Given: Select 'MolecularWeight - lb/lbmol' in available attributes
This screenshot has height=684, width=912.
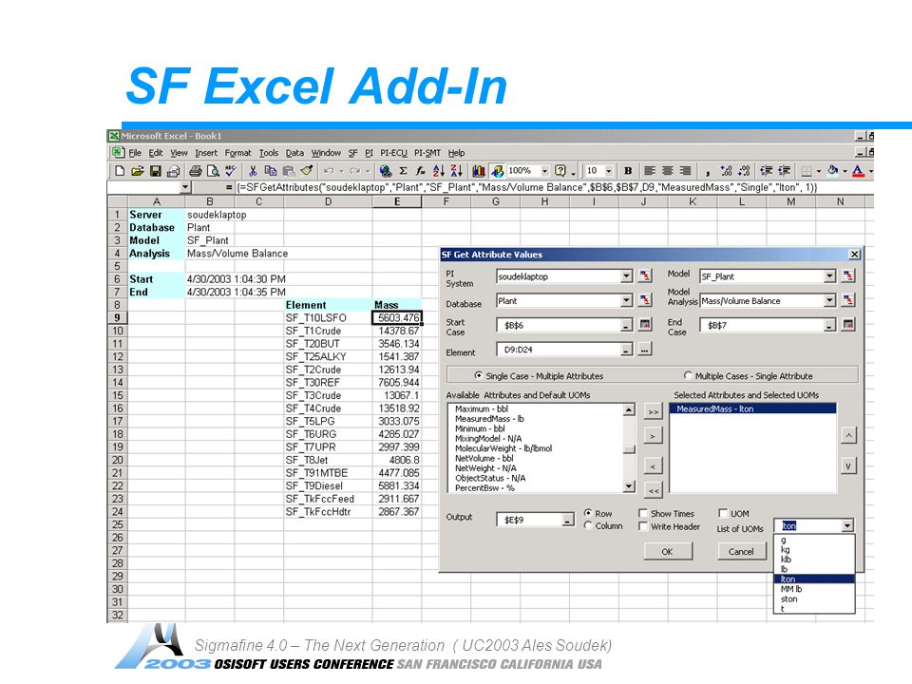Looking at the screenshot, I should point(503,448).
